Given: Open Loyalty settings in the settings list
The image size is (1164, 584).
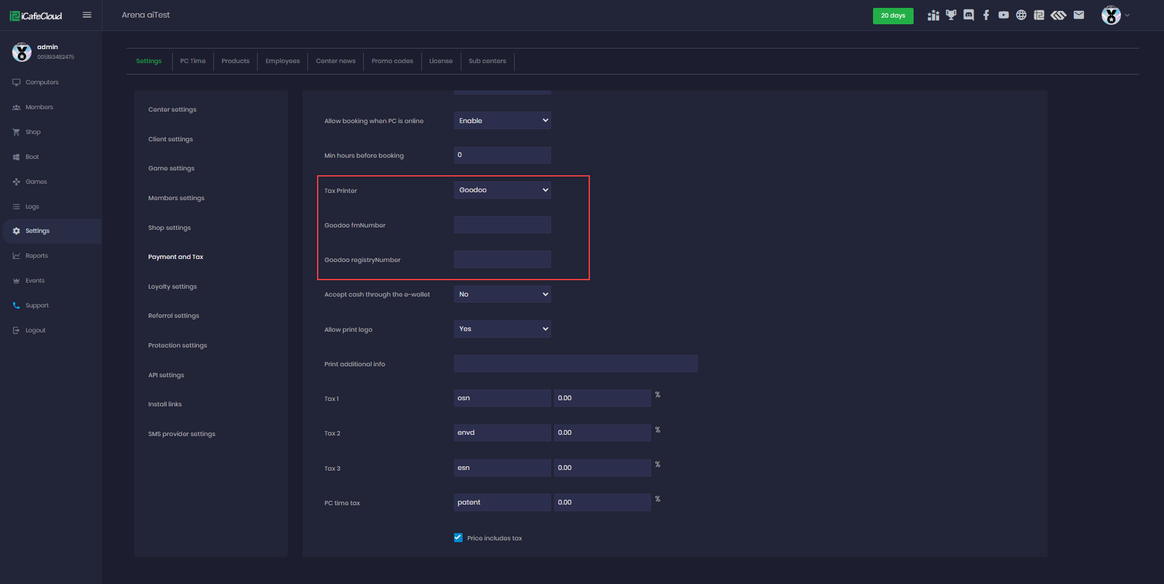Looking at the screenshot, I should point(173,287).
